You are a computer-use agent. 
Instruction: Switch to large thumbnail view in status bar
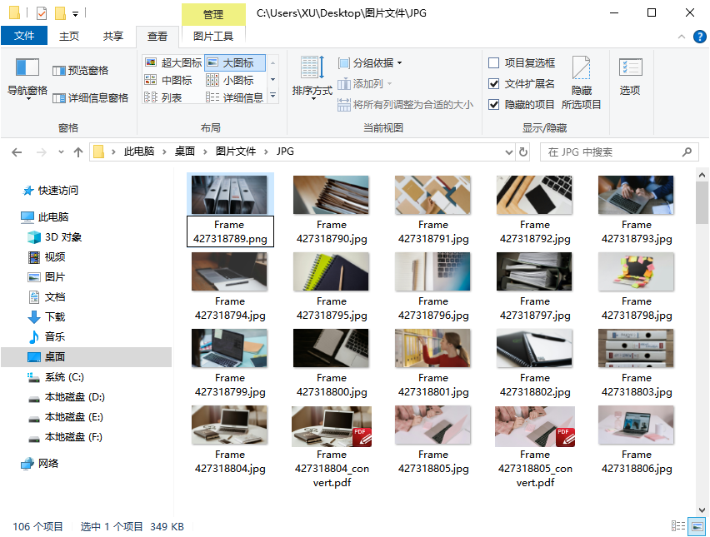coord(697,526)
